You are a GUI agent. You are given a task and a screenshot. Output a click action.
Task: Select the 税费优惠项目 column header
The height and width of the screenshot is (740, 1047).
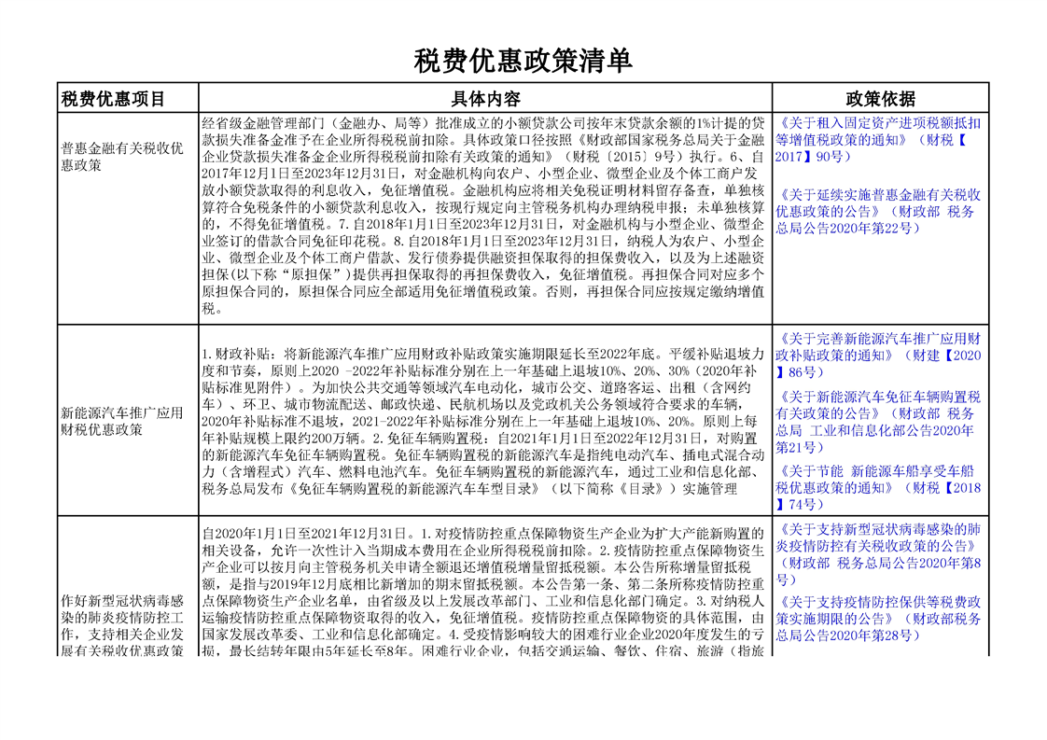[x=113, y=99]
